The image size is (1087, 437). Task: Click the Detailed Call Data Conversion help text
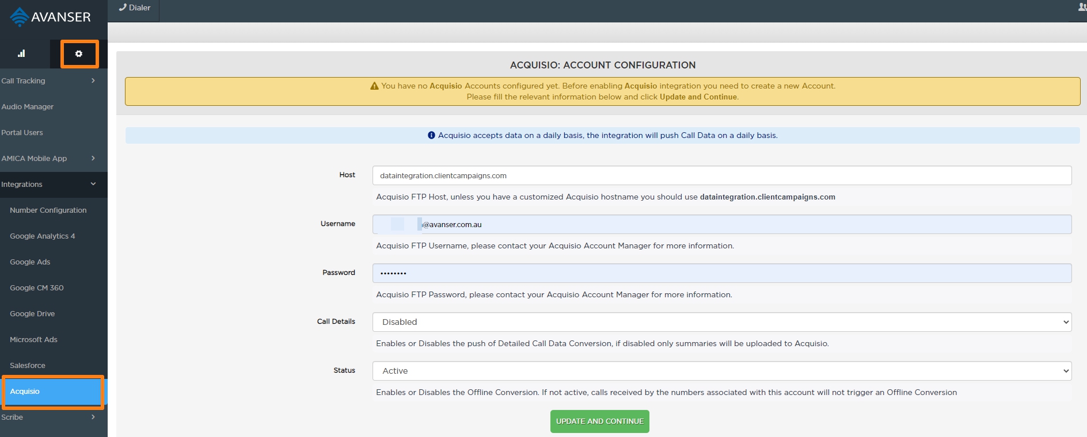click(602, 344)
